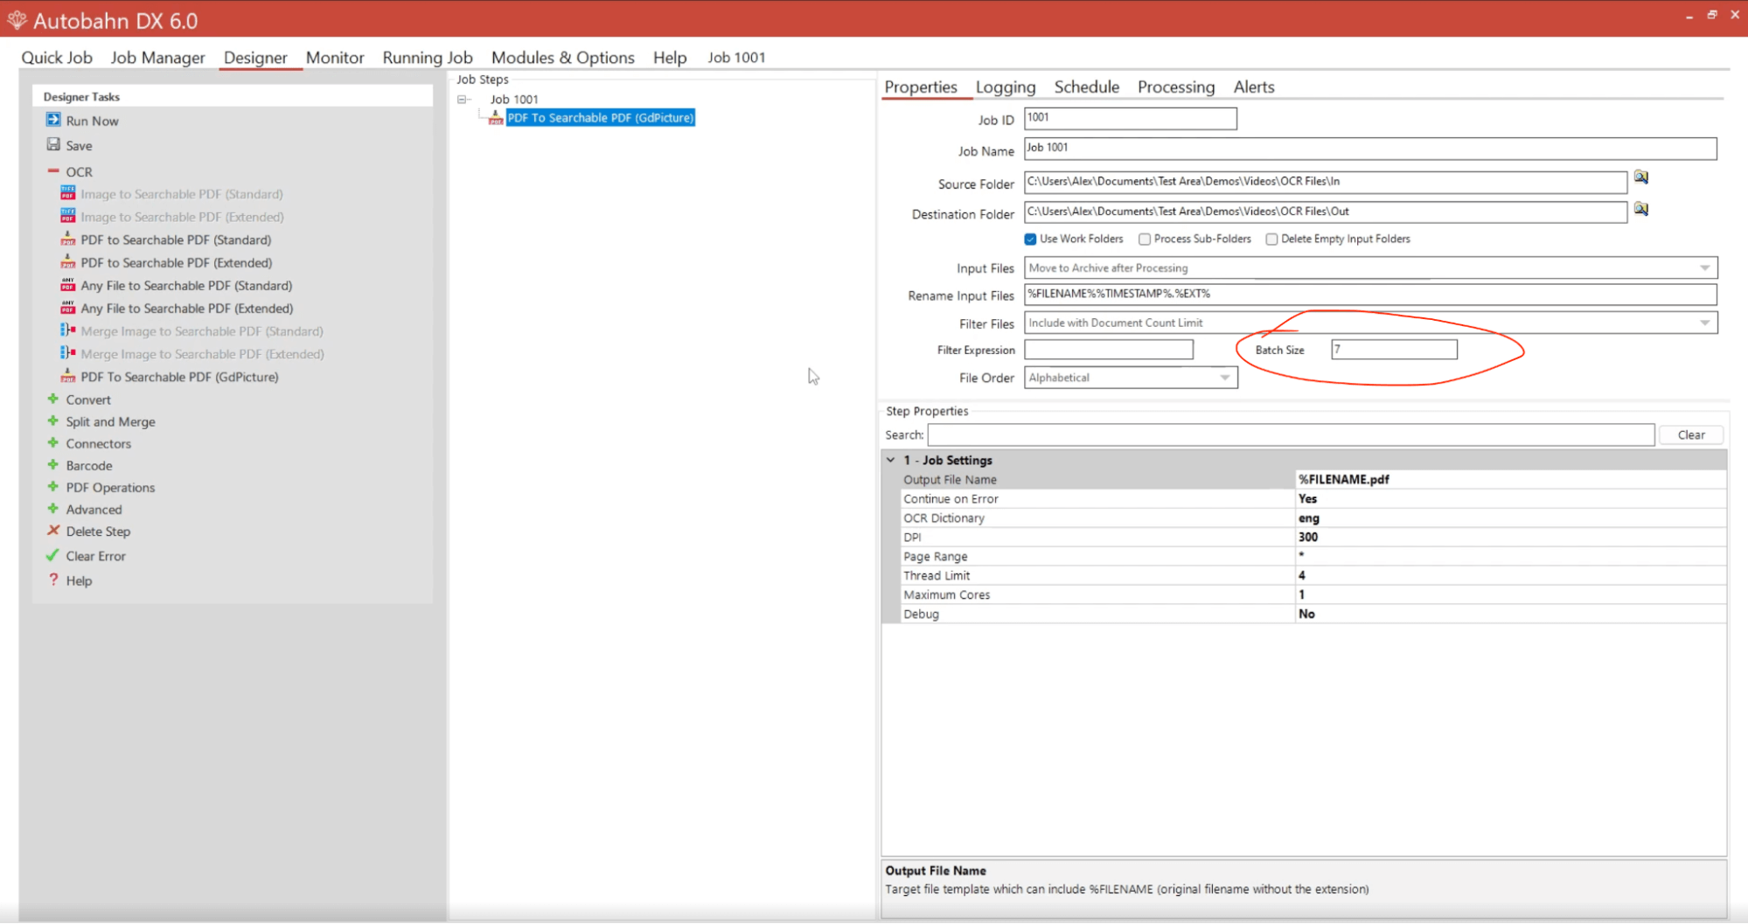
Task: Select the PDF To Searchable PDF (GdPicture) task icon
Action: pyautogui.click(x=67, y=377)
